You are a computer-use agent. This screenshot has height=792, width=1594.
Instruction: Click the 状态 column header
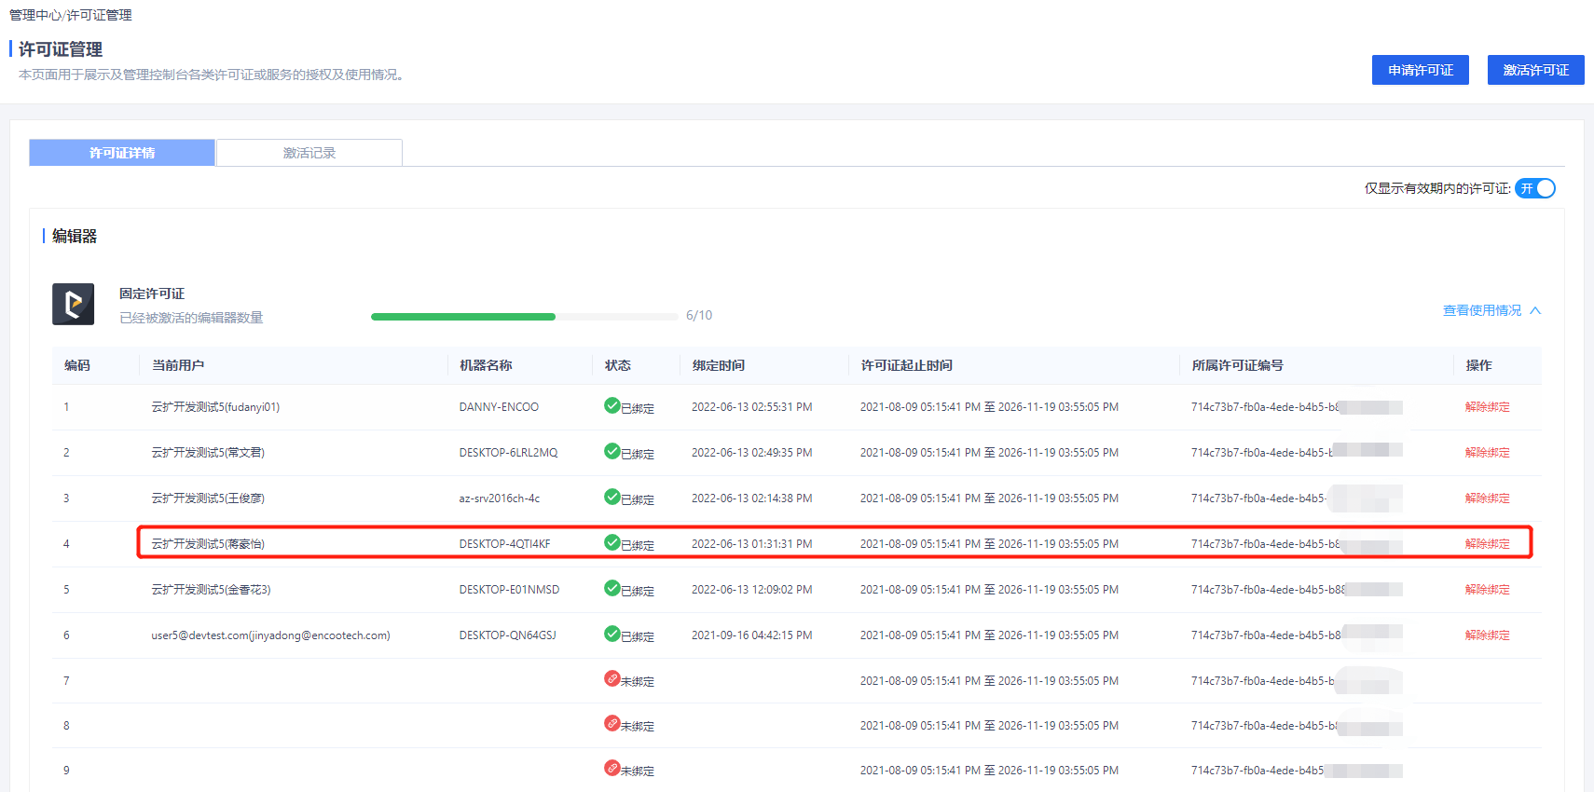point(618,365)
